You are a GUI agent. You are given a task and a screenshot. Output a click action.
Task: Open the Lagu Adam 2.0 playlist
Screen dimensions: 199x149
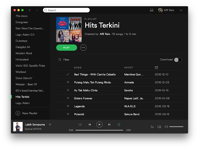tap(25, 35)
